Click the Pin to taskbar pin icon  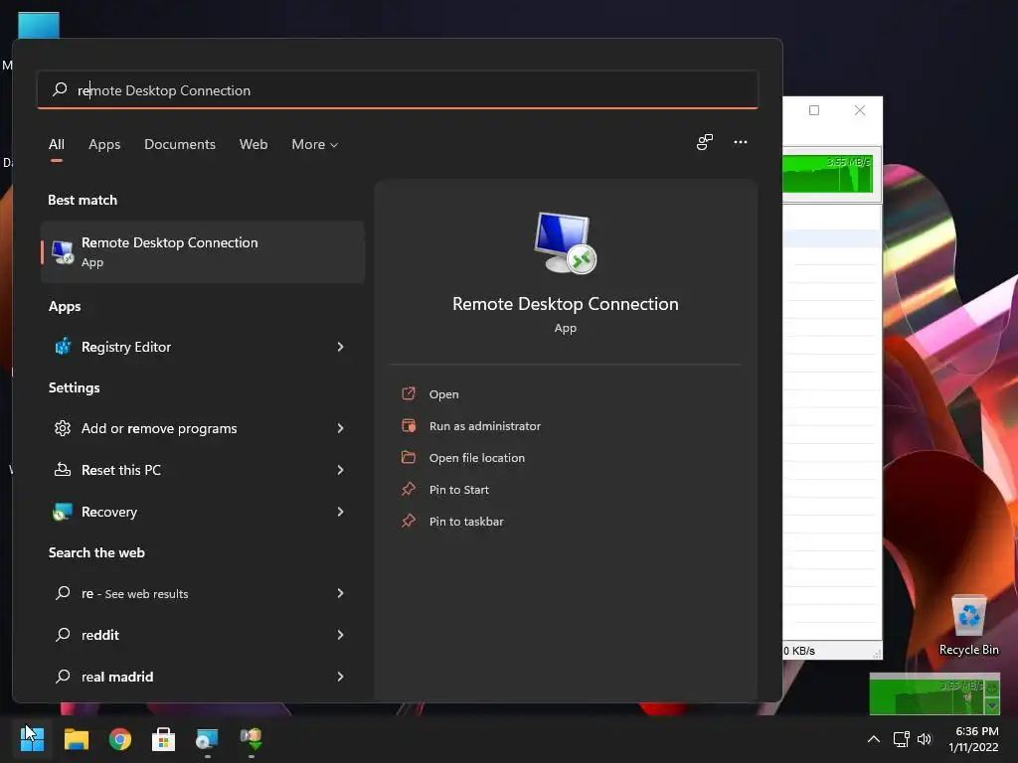click(409, 521)
